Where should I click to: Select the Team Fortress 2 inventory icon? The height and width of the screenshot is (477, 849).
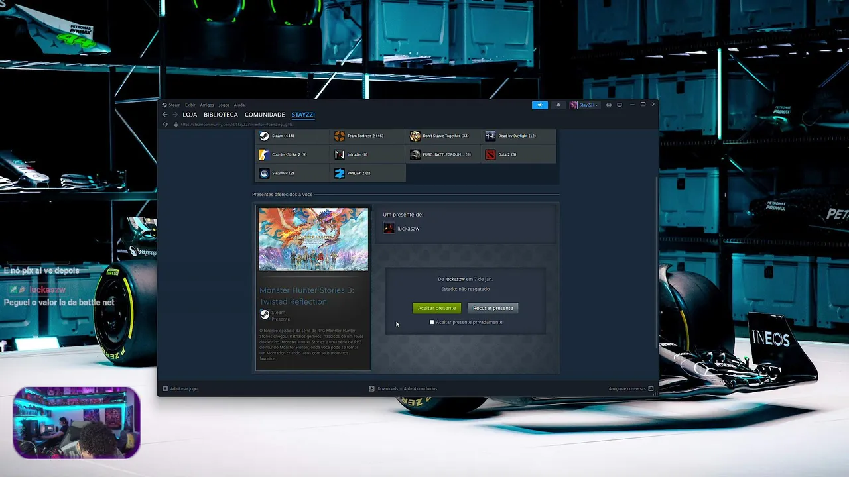pos(340,136)
